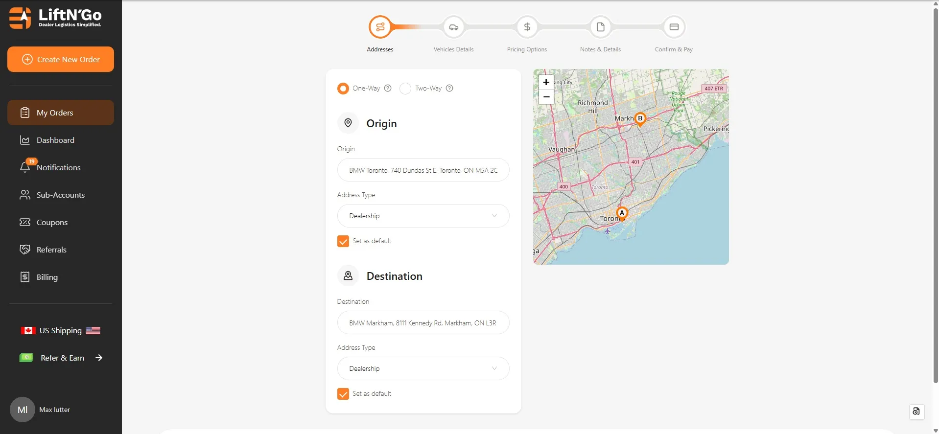The width and height of the screenshot is (939, 434).
Task: Click the Sub-Accounts people icon
Action: tap(25, 195)
